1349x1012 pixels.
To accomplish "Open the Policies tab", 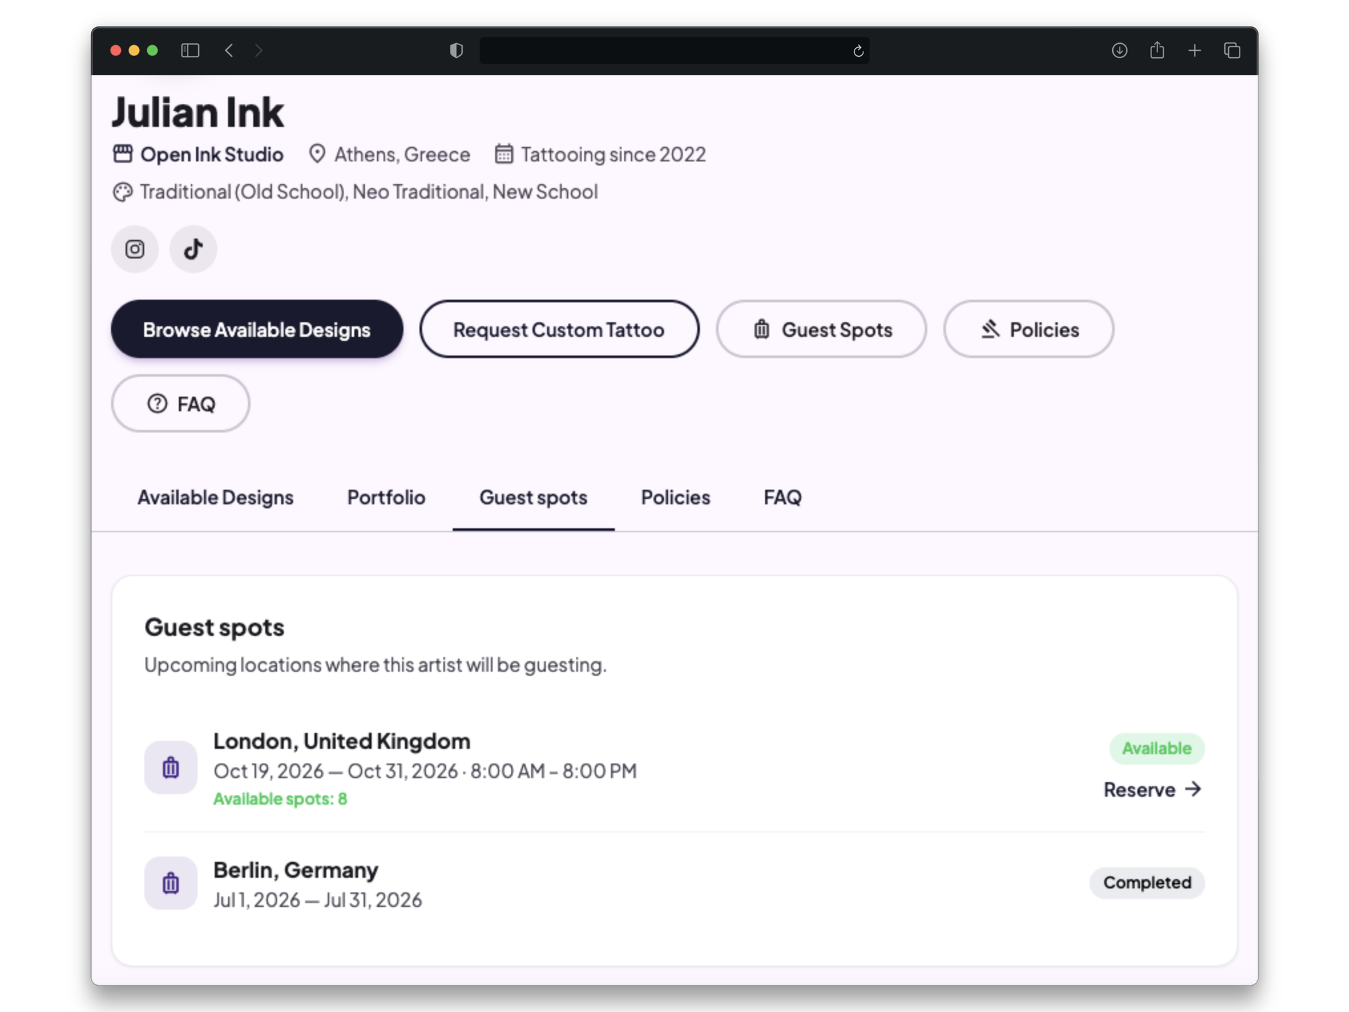I will (676, 497).
